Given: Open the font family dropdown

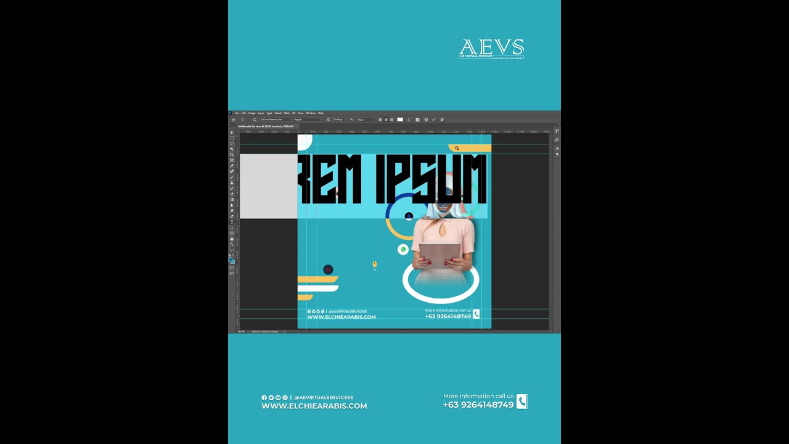Looking at the screenshot, I should point(276,120).
